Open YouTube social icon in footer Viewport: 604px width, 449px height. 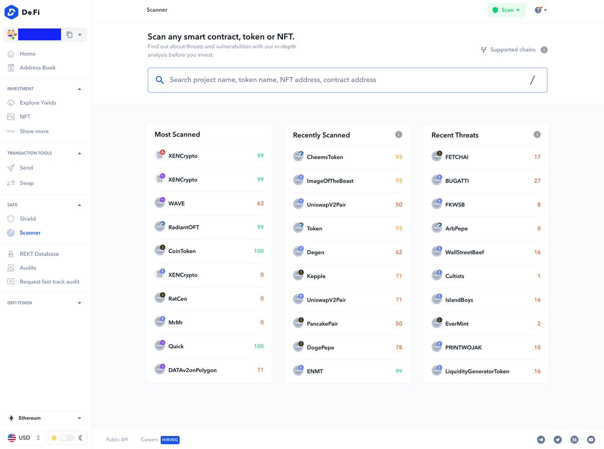(x=591, y=439)
